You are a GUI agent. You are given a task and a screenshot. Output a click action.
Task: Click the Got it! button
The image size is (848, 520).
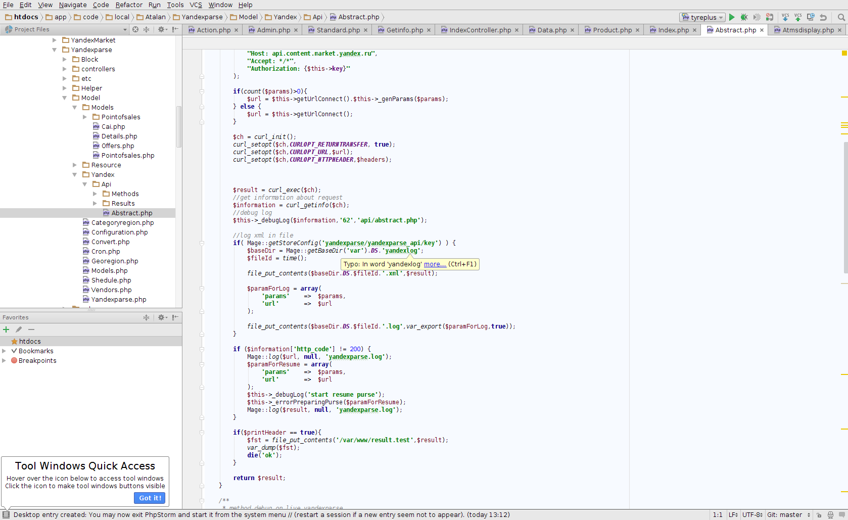pyautogui.click(x=150, y=498)
